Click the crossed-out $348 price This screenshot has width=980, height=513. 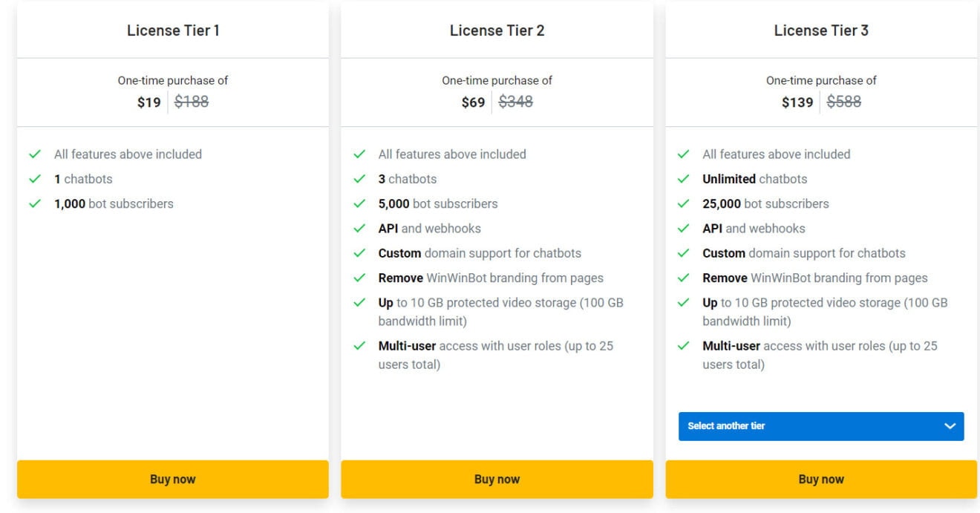tap(515, 102)
